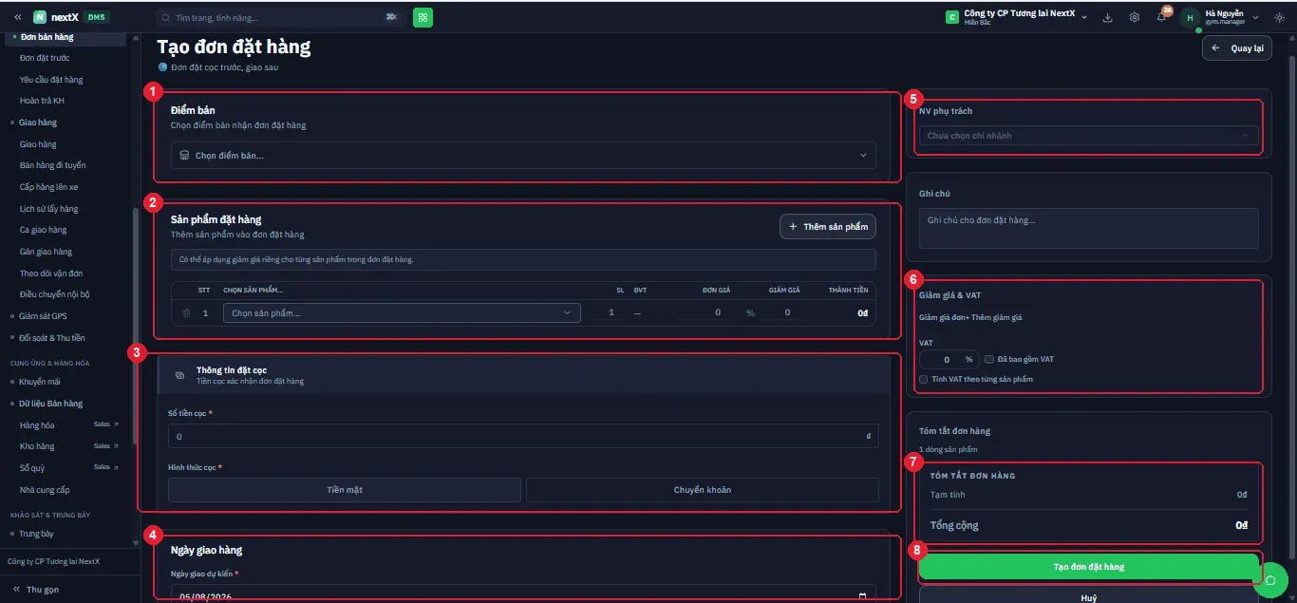This screenshot has width=1297, height=603.
Task: Enable 'Tính VAT theo từng sản phẩm'
Action: (923, 379)
